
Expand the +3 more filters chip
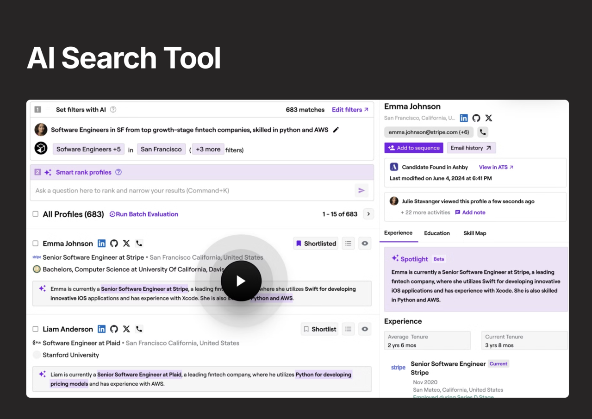coord(208,150)
